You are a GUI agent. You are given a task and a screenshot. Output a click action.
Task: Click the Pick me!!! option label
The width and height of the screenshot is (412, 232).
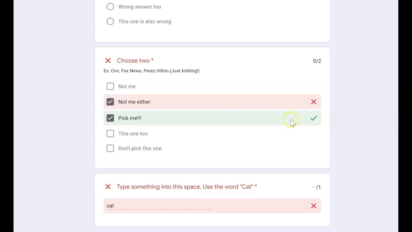pos(130,118)
